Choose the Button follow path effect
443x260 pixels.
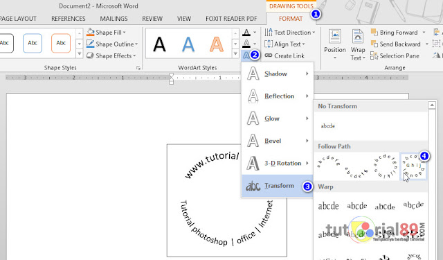[x=413, y=166]
